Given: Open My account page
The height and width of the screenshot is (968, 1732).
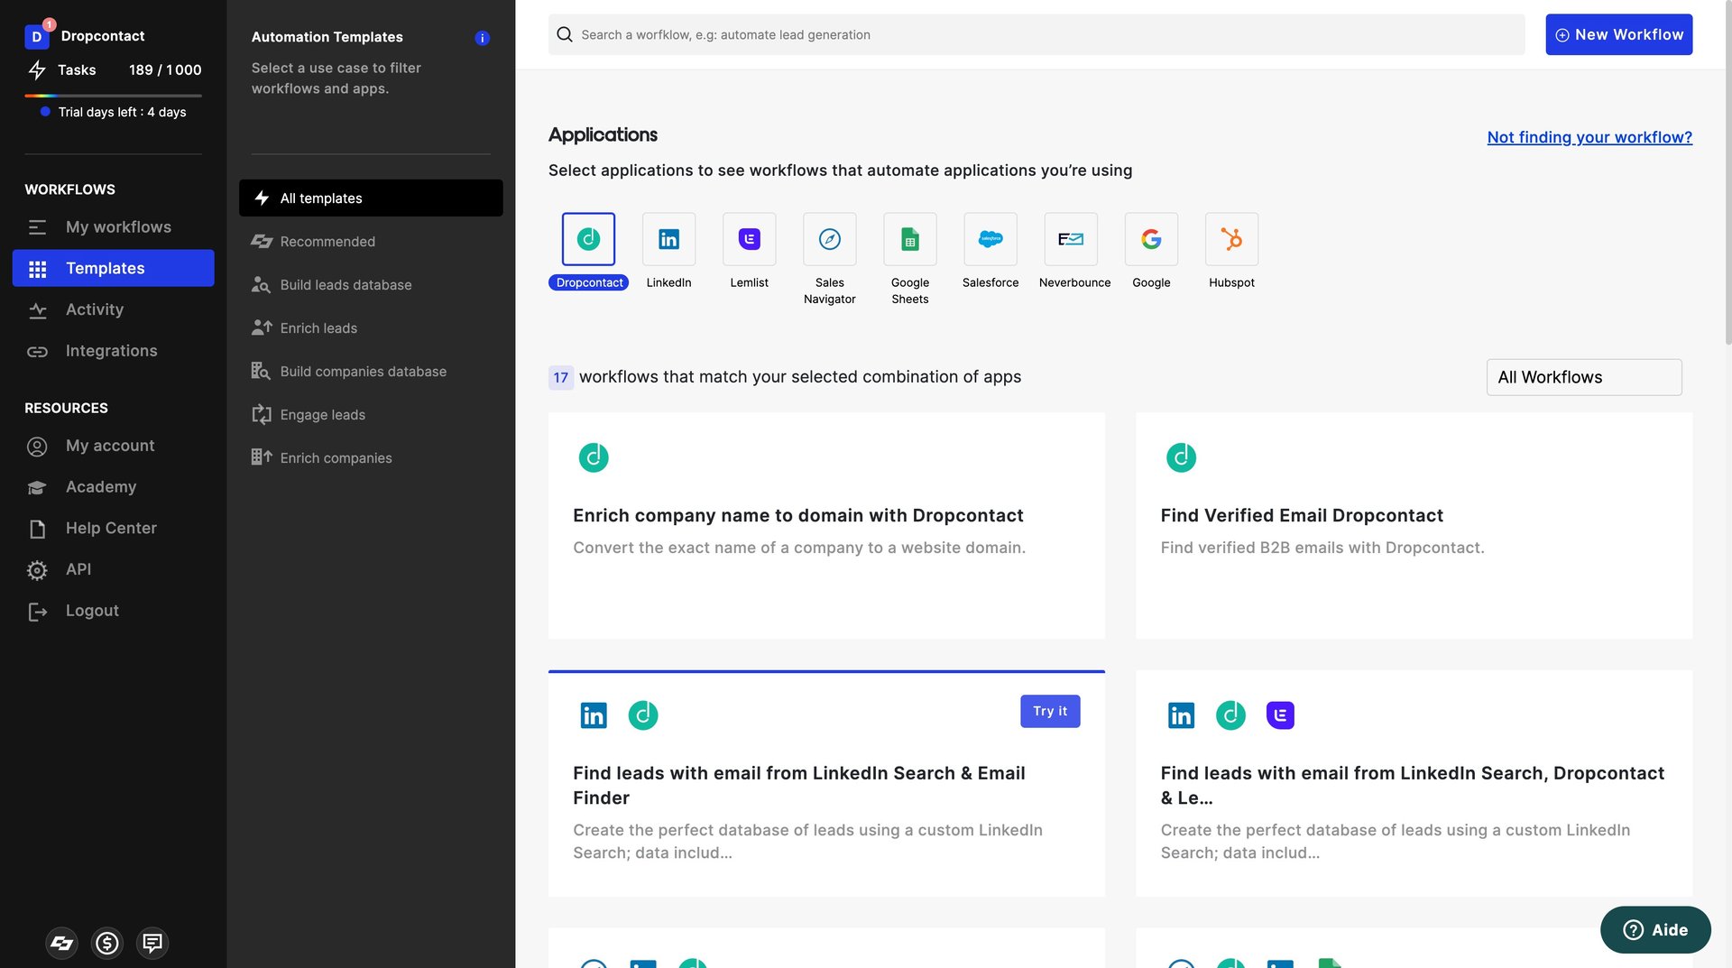Looking at the screenshot, I should 114,446.
